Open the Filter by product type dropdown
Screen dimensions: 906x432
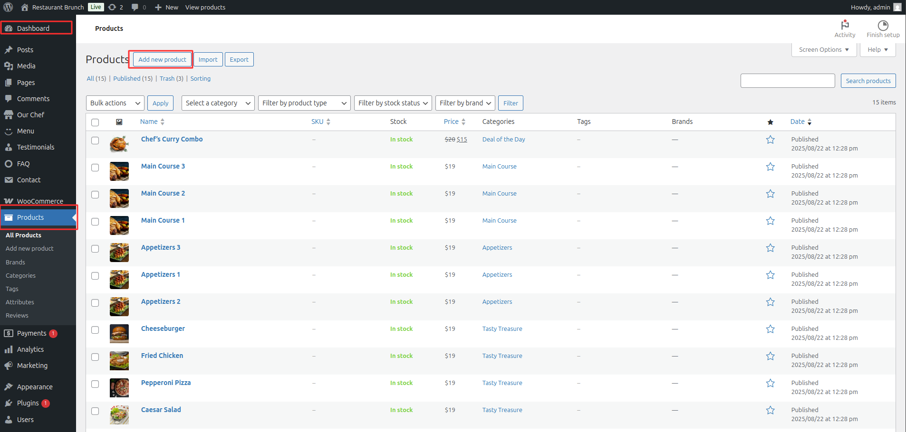(304, 103)
